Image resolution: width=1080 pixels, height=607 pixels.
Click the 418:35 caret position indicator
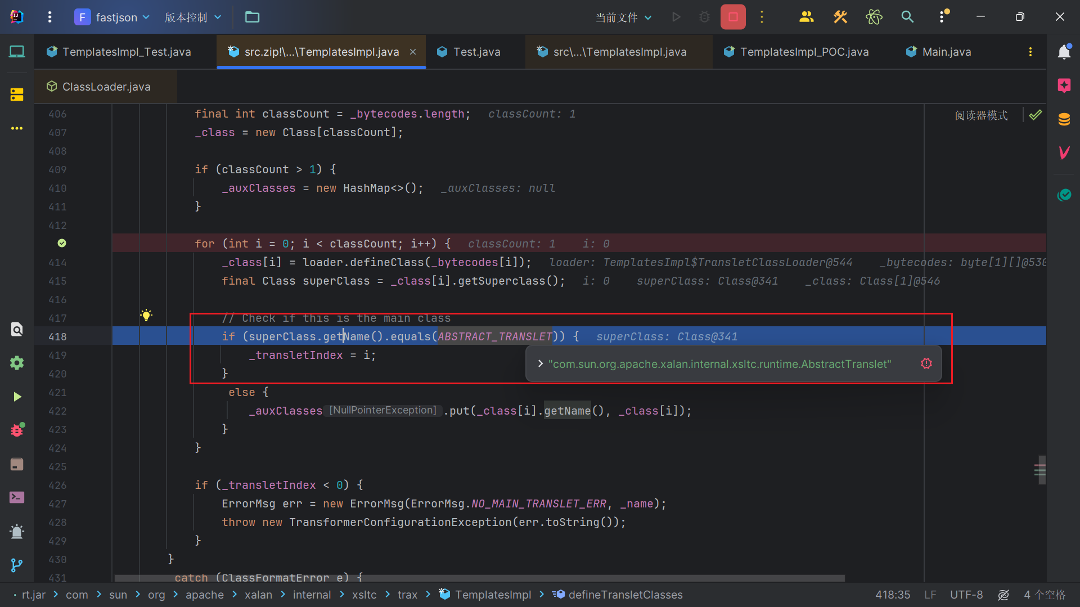[893, 595]
